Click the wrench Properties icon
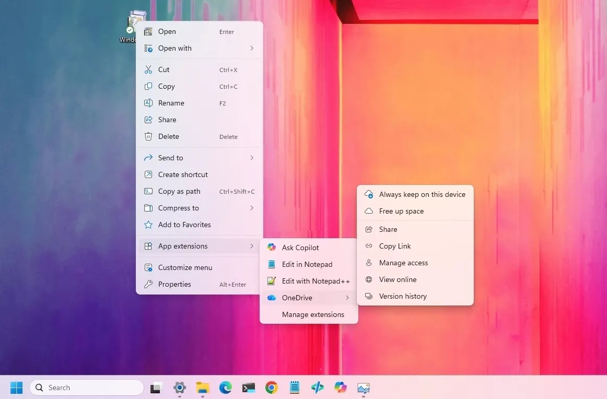 [x=148, y=284]
